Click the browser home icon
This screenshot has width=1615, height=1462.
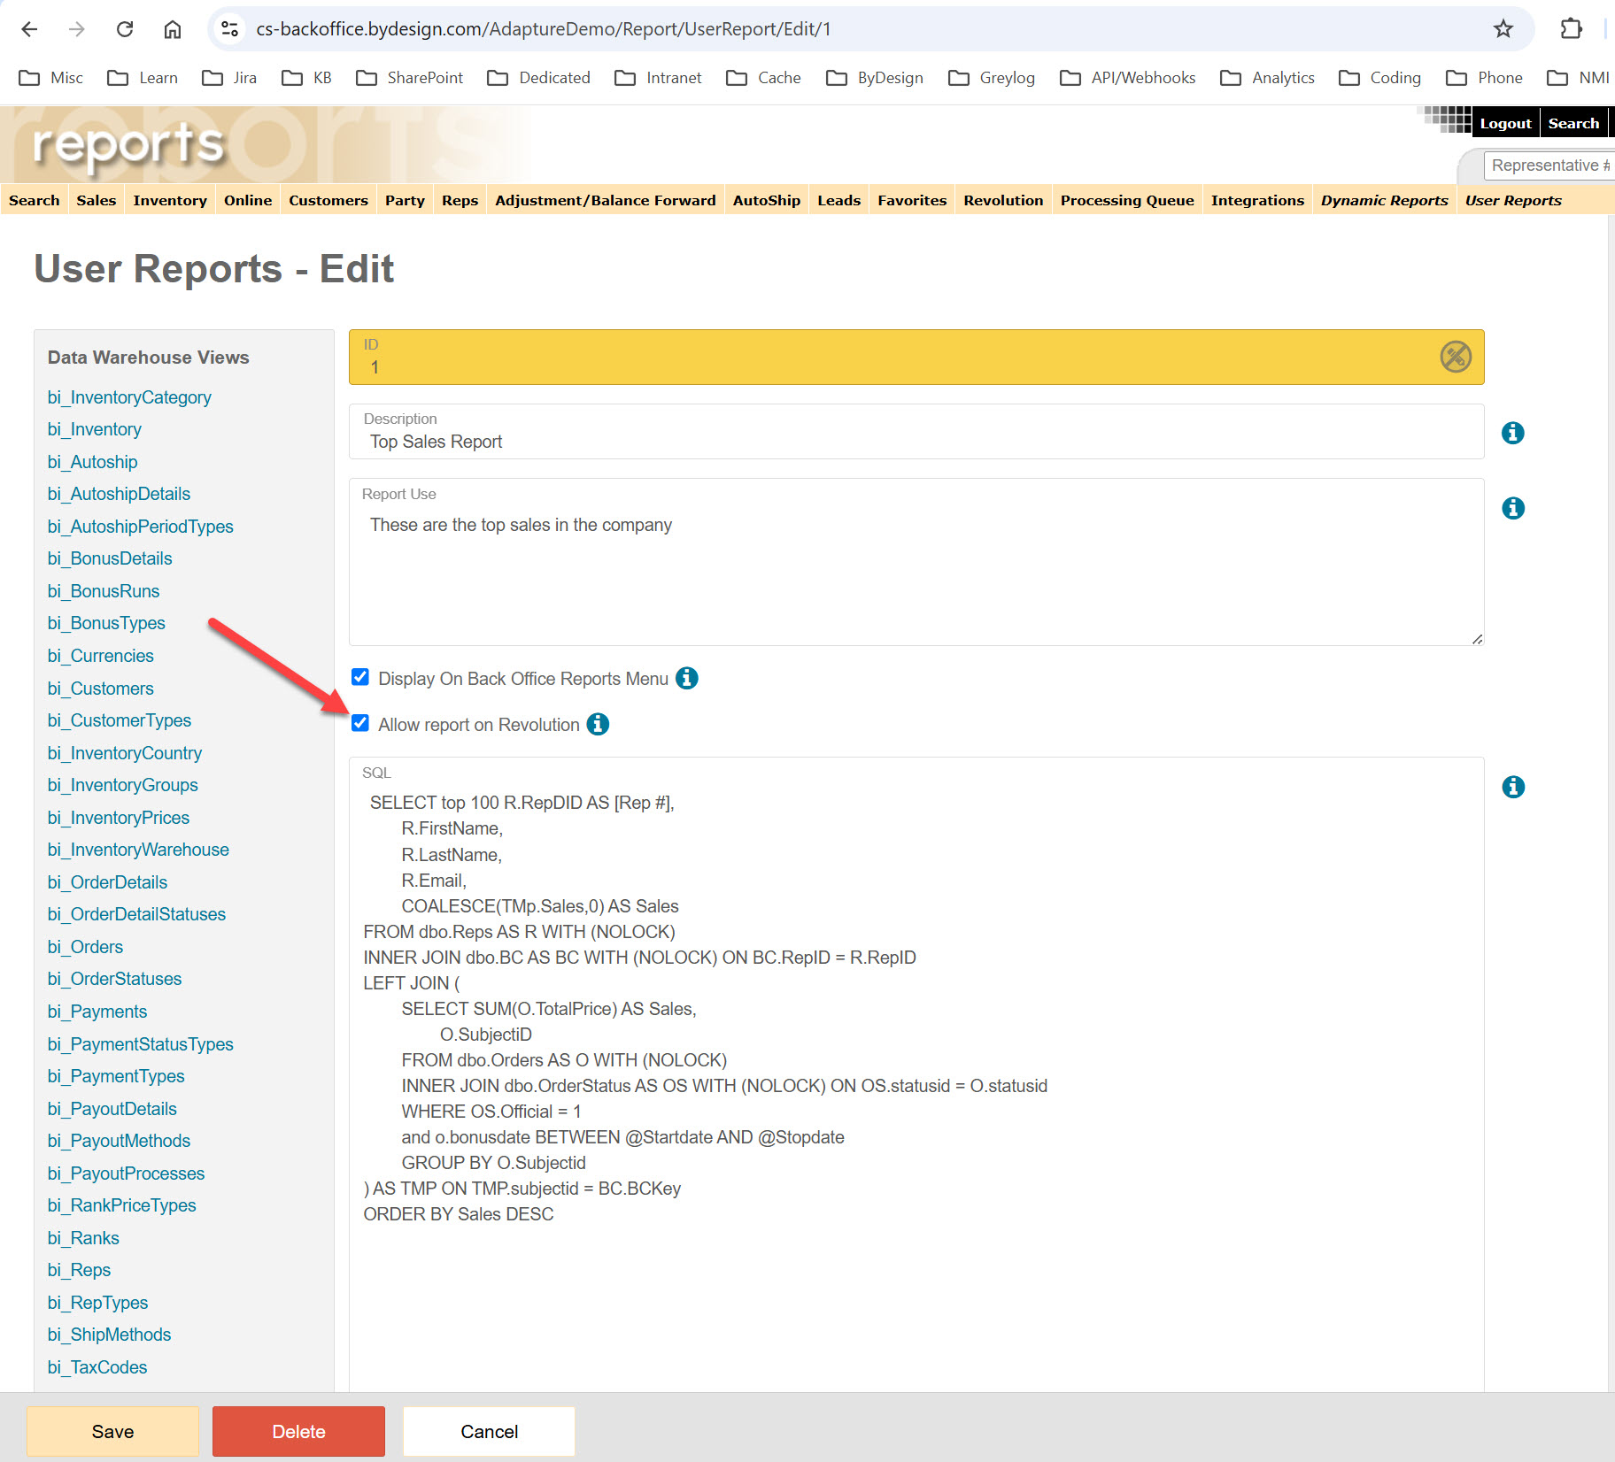pos(172,28)
